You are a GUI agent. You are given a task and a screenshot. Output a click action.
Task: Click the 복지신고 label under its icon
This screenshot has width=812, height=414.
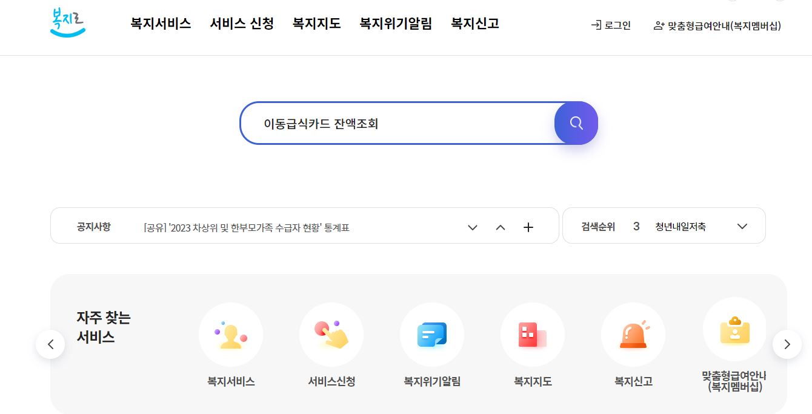pyautogui.click(x=633, y=382)
